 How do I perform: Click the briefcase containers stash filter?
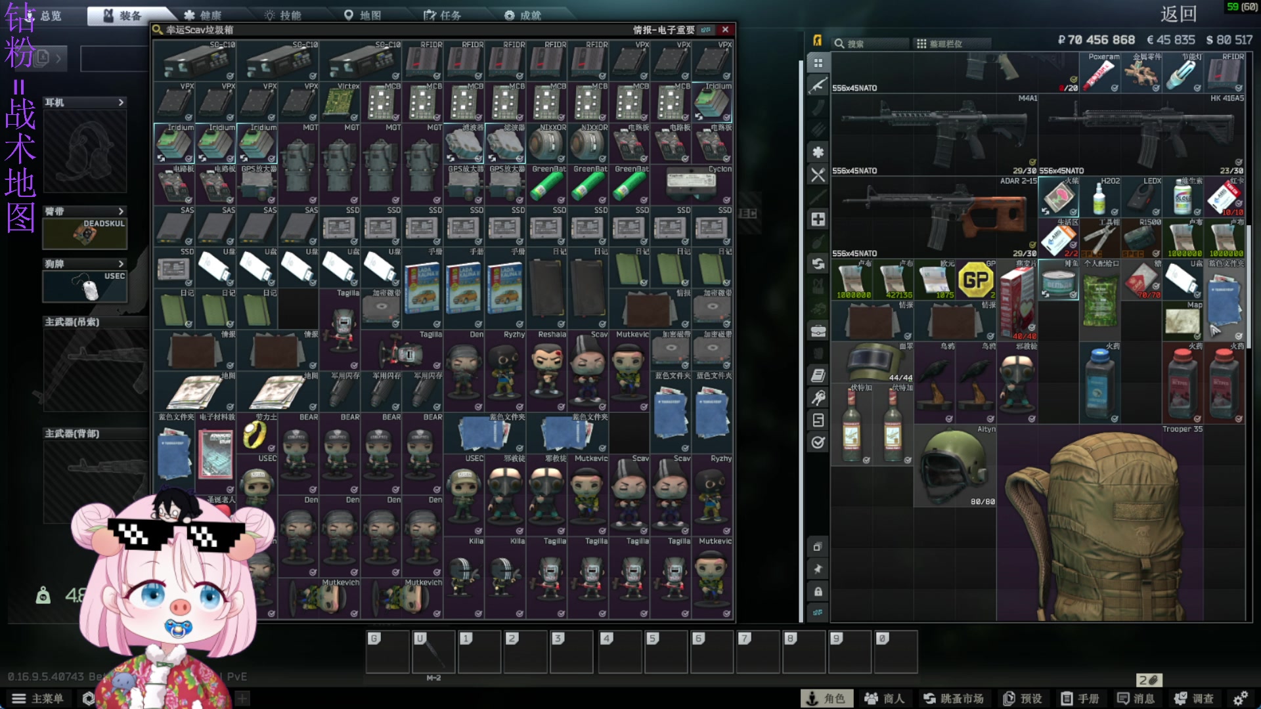point(818,331)
